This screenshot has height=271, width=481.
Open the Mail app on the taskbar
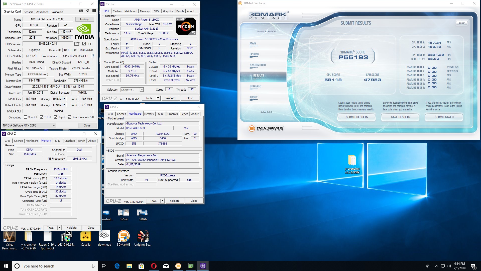click(x=166, y=266)
